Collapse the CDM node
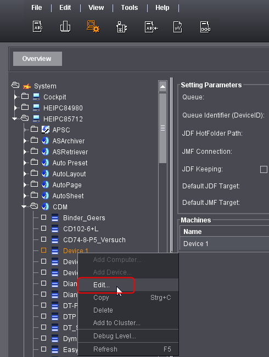Image resolution: width=269 pixels, height=357 pixels. [x=24, y=207]
